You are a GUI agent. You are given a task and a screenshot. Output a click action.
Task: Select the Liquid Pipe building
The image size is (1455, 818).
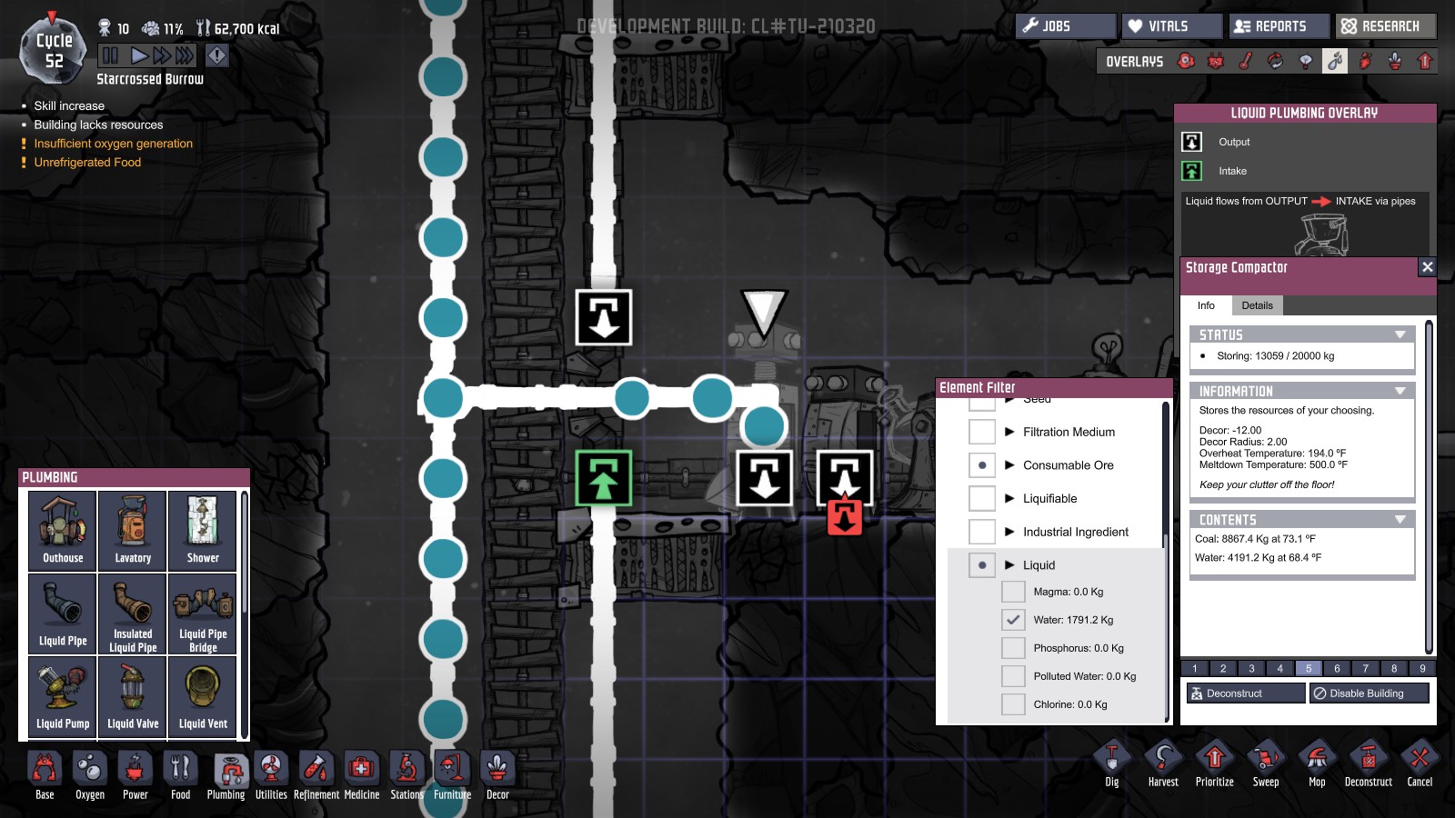click(x=63, y=613)
